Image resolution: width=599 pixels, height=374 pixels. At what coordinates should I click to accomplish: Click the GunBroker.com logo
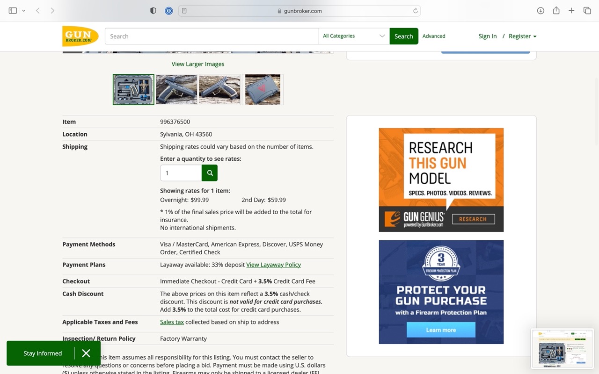tap(80, 36)
